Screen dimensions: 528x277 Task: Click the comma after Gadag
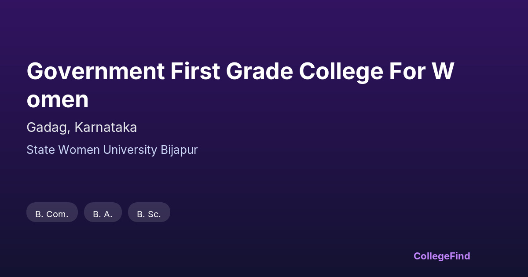(x=70, y=131)
